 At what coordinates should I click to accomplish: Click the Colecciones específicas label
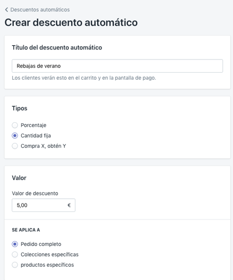point(49,254)
